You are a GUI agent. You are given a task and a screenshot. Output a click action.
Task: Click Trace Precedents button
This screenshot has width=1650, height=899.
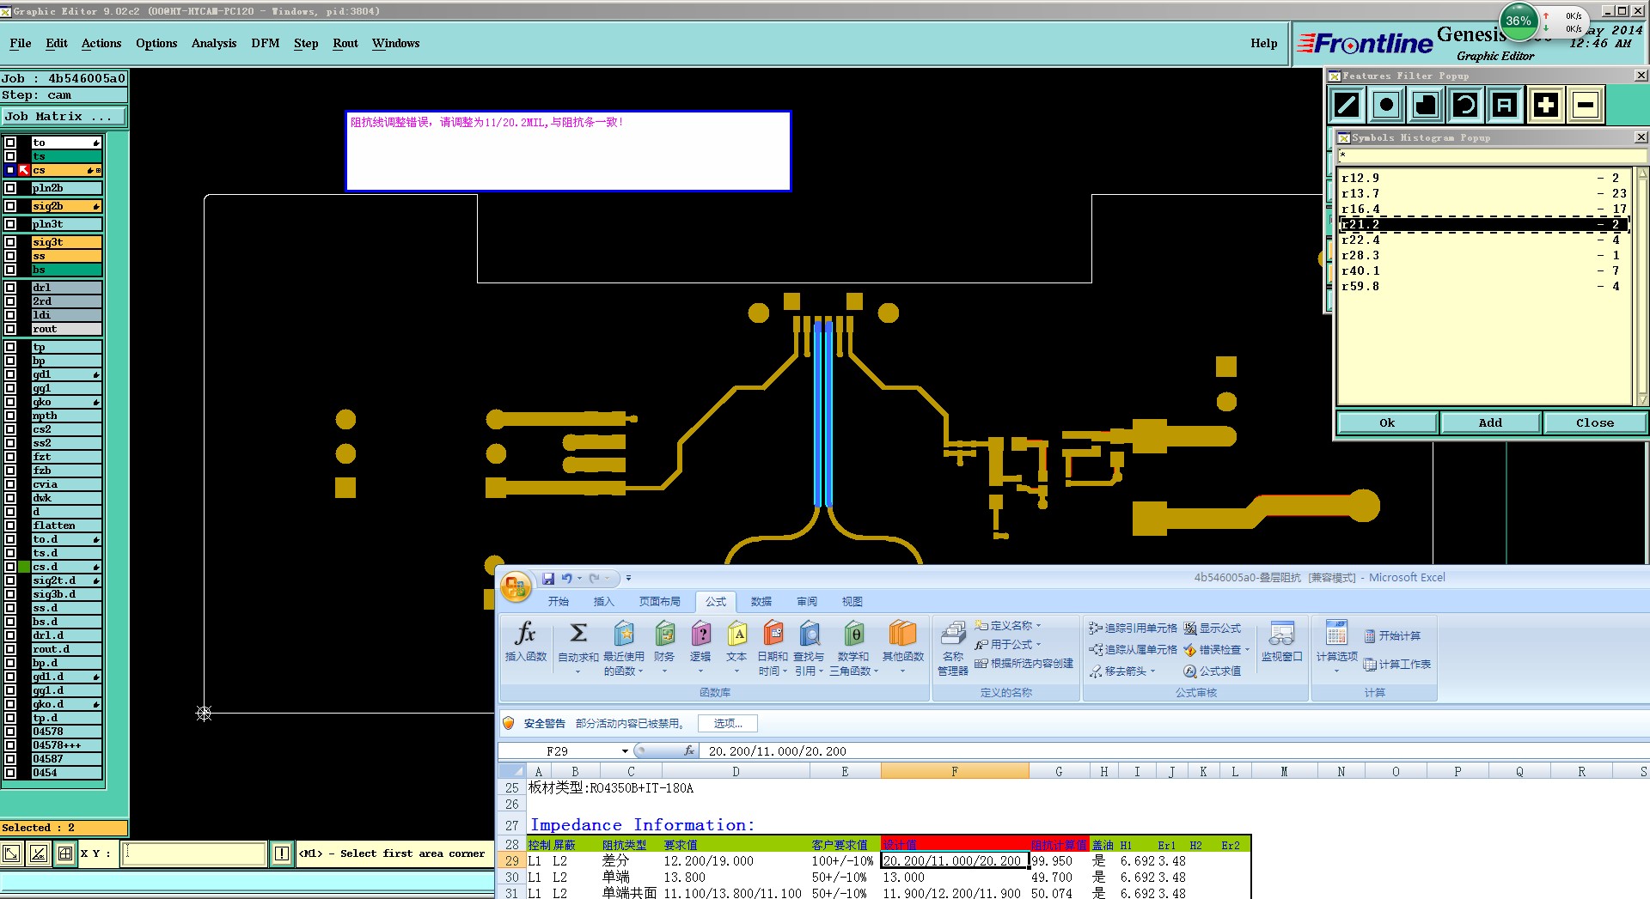tap(1133, 629)
